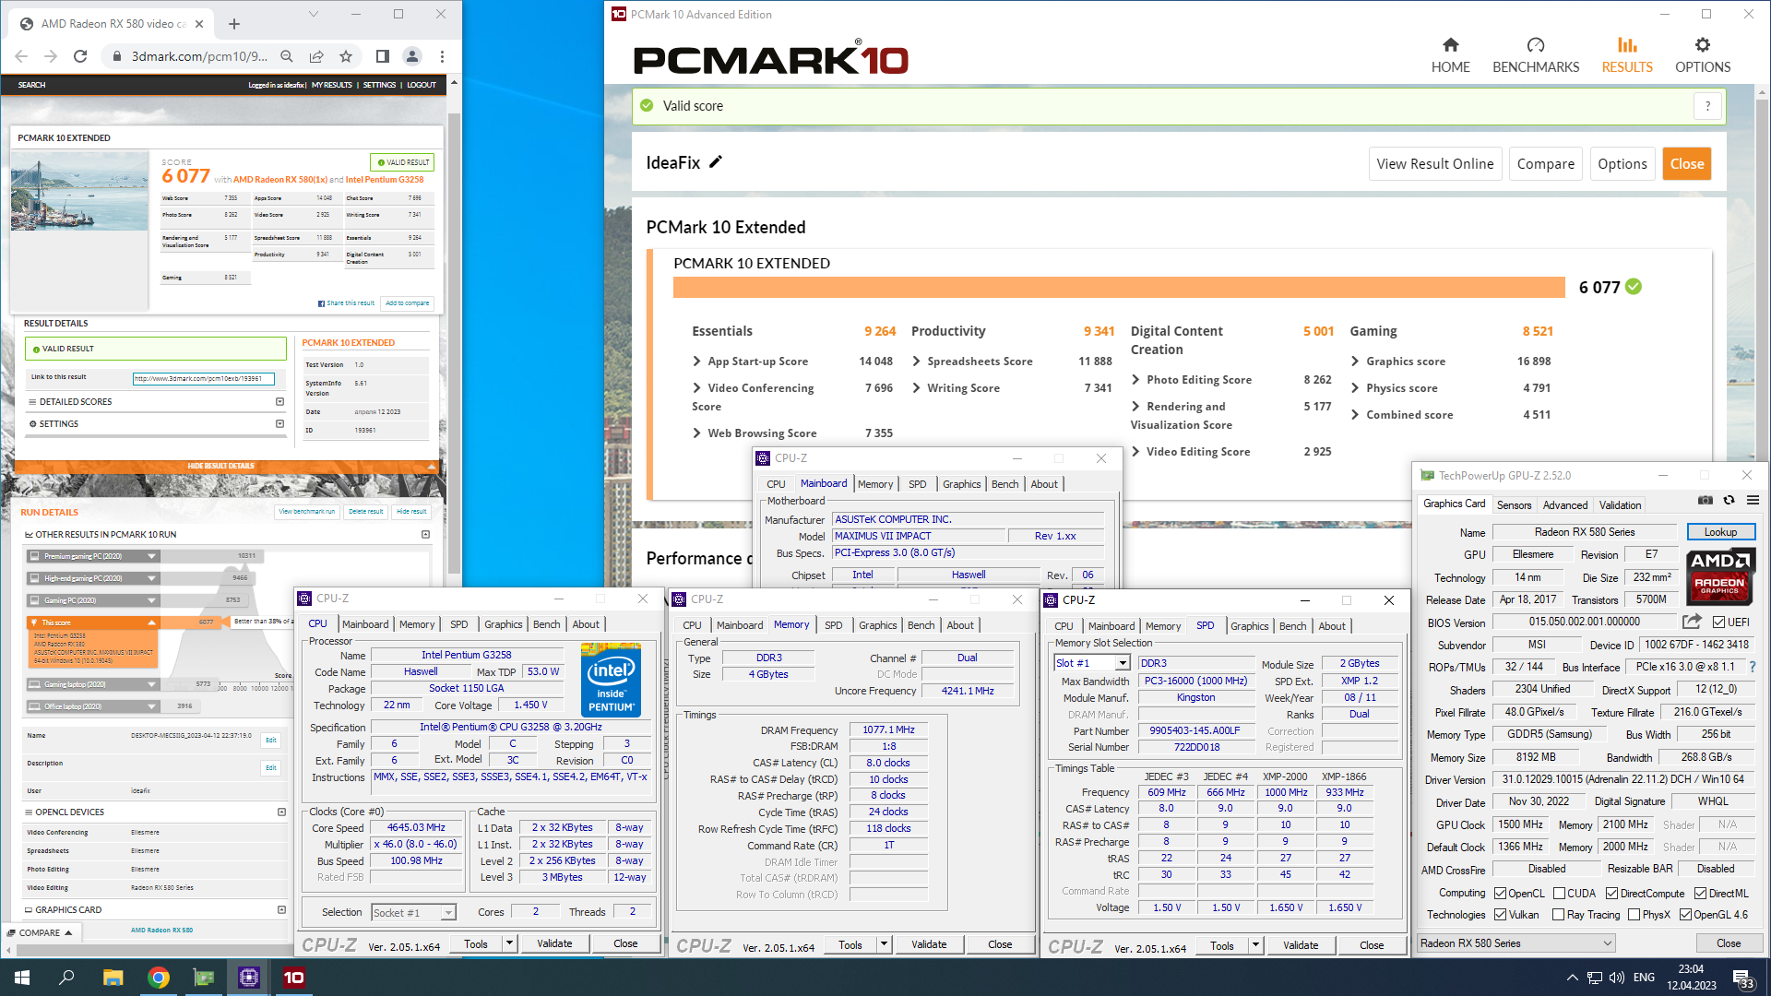Click Lookup button in GPU-Z

[x=1720, y=532]
